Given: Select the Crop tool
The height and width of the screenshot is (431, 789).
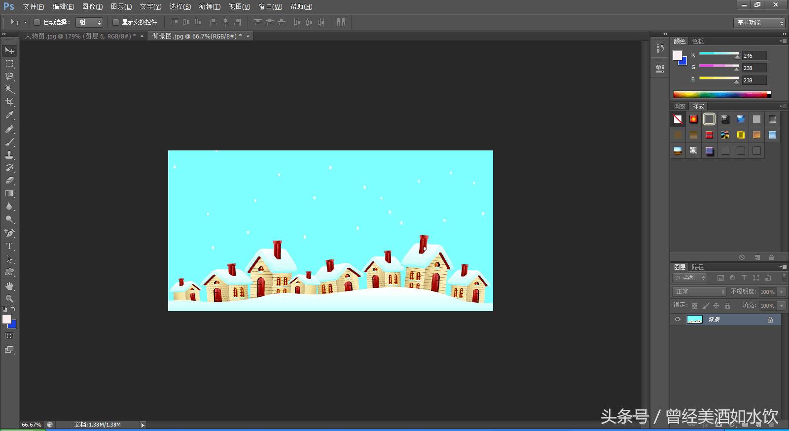Looking at the screenshot, I should point(9,102).
